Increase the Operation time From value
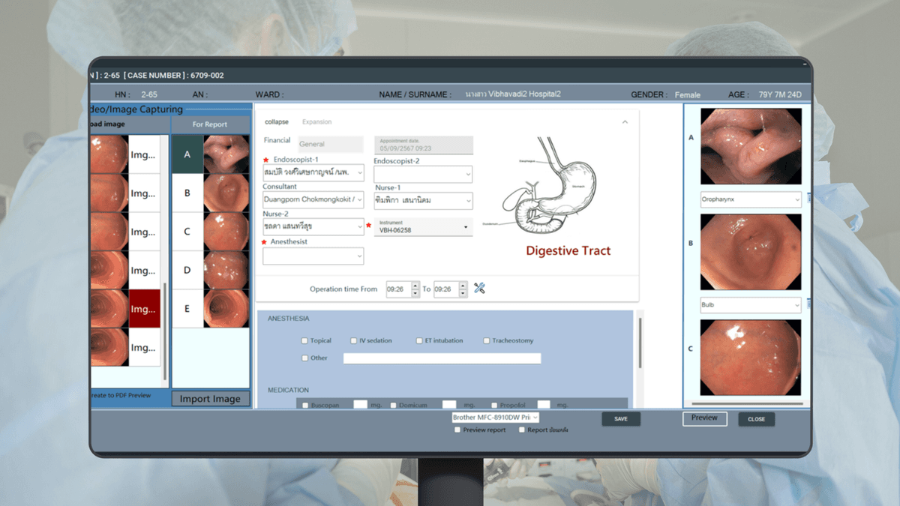 pyautogui.click(x=415, y=285)
